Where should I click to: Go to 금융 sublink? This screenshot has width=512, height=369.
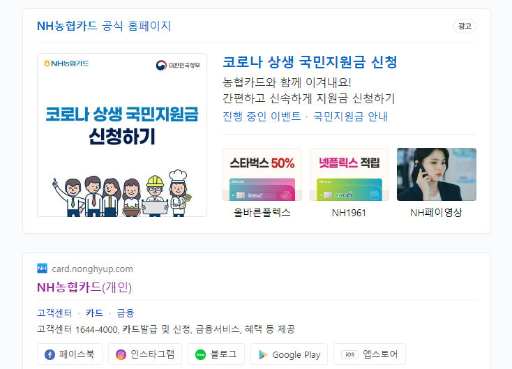126,312
